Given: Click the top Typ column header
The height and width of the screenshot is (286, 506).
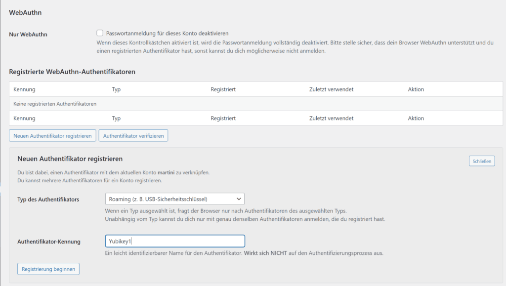Looking at the screenshot, I should pyautogui.click(x=116, y=89).
